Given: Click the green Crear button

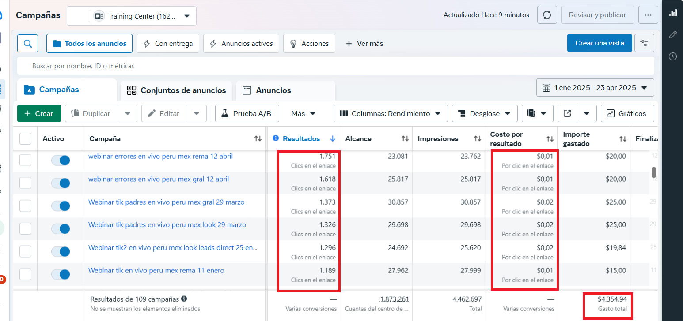Looking at the screenshot, I should pyautogui.click(x=39, y=113).
